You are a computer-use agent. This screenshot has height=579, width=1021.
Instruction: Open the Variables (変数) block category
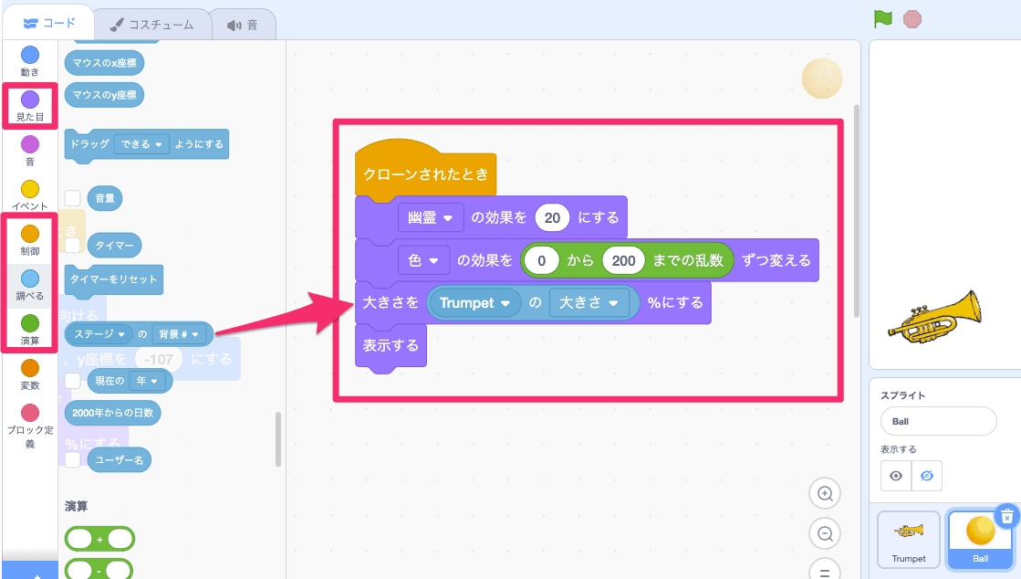[30, 373]
